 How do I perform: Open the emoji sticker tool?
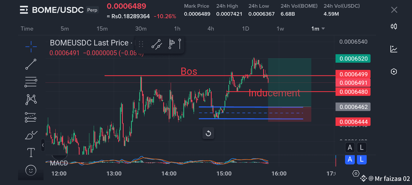point(31,170)
